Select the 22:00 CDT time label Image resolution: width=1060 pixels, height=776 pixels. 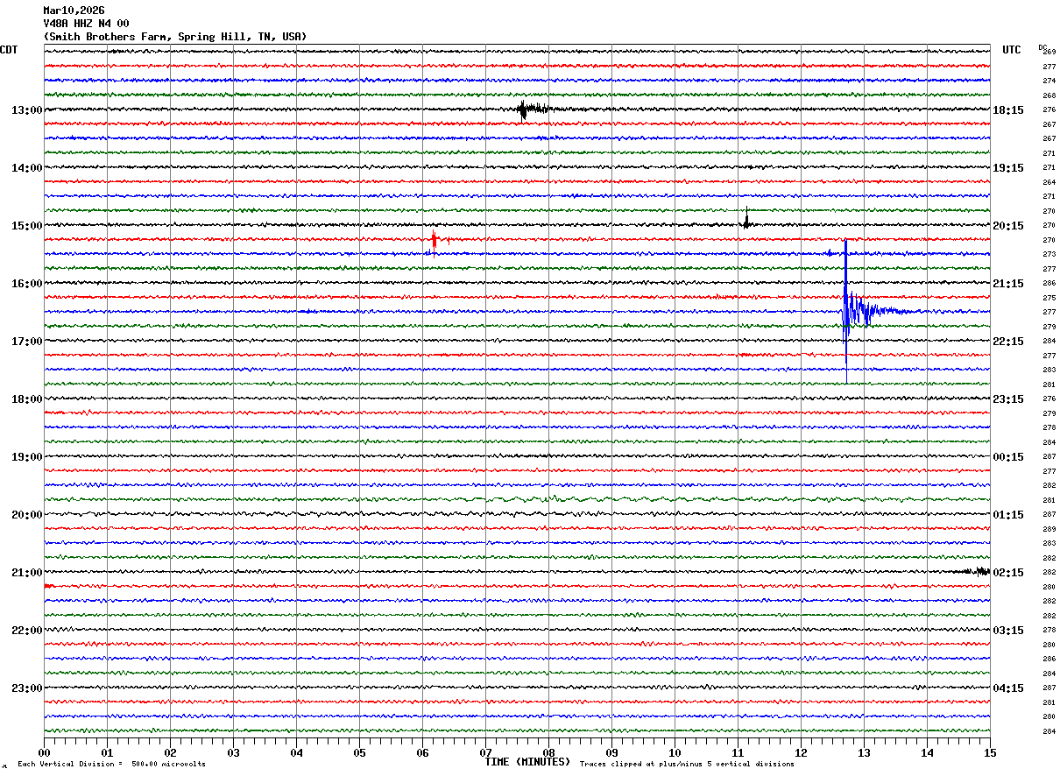click(x=26, y=631)
